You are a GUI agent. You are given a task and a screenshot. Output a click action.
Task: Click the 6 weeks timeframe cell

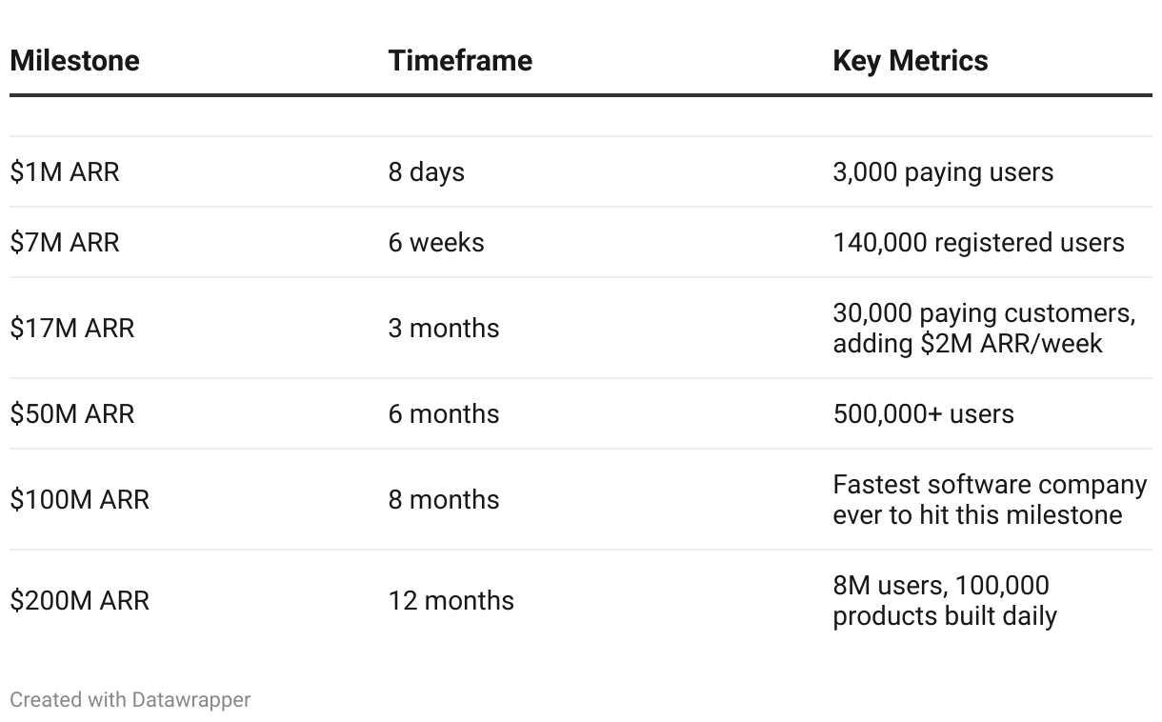(x=436, y=243)
